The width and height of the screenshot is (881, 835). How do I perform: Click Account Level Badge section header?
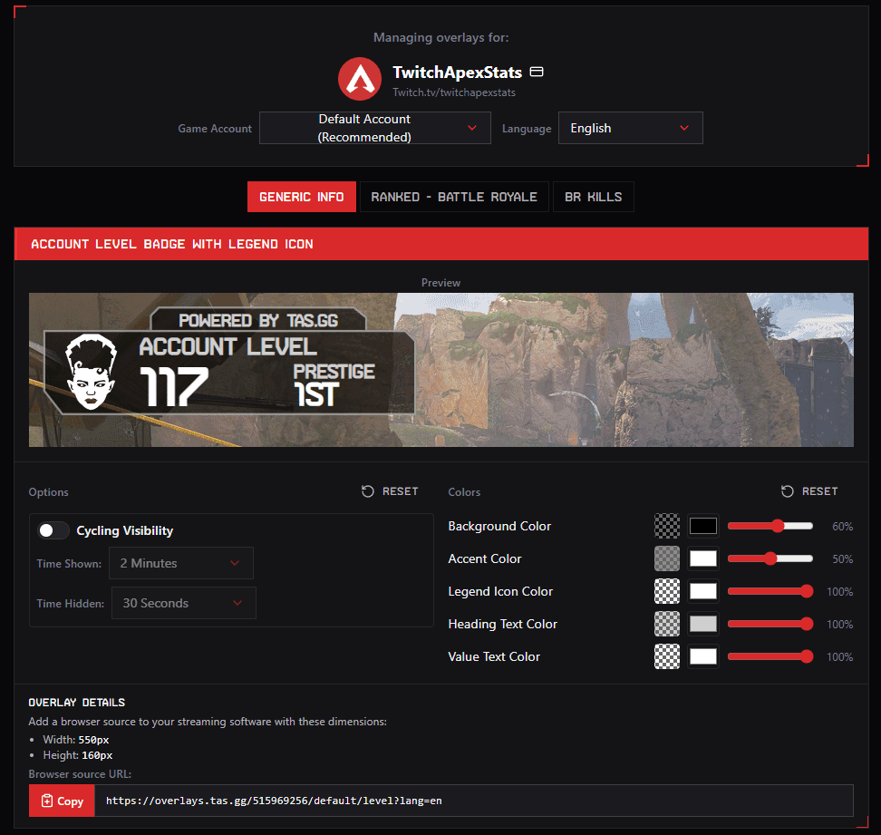point(441,244)
